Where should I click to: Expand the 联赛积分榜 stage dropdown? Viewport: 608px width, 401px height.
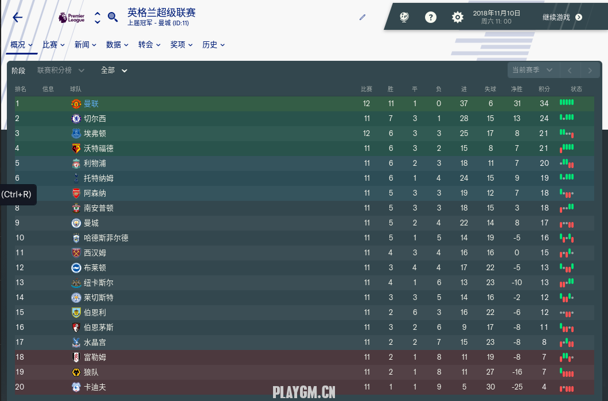[x=61, y=70]
